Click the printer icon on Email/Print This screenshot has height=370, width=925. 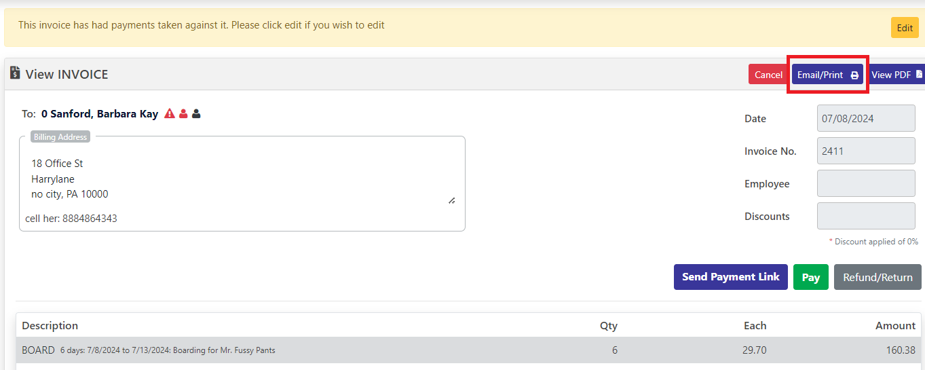point(854,75)
